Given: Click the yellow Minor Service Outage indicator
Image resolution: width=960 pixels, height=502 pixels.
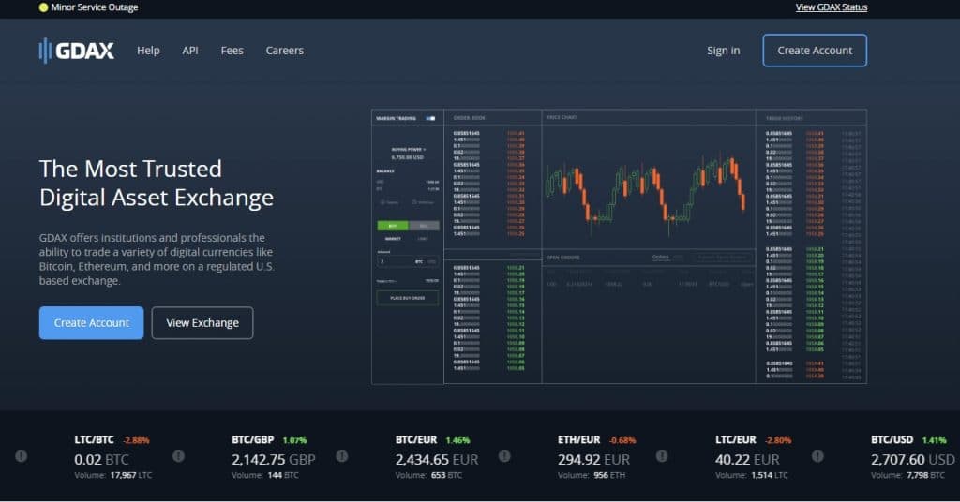Looking at the screenshot, I should [43, 7].
